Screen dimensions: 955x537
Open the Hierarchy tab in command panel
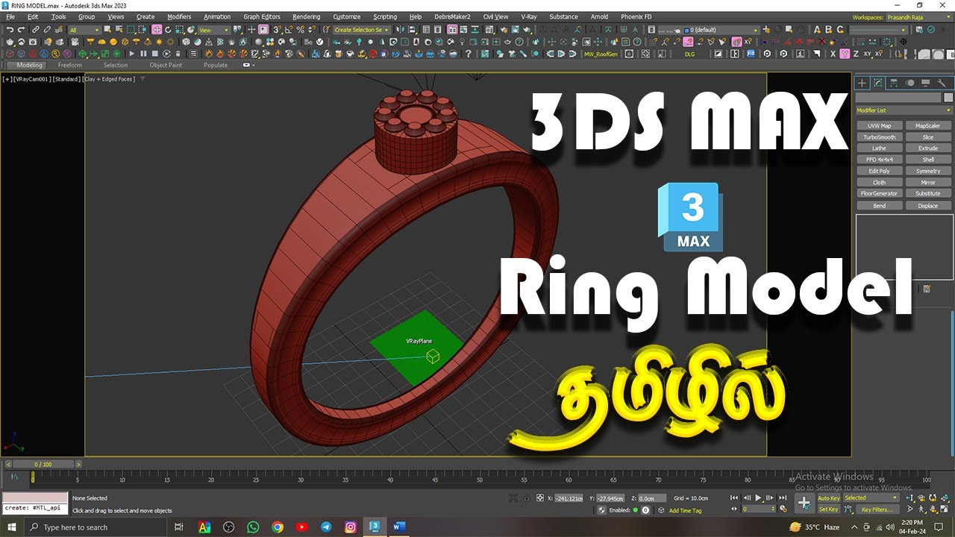893,83
